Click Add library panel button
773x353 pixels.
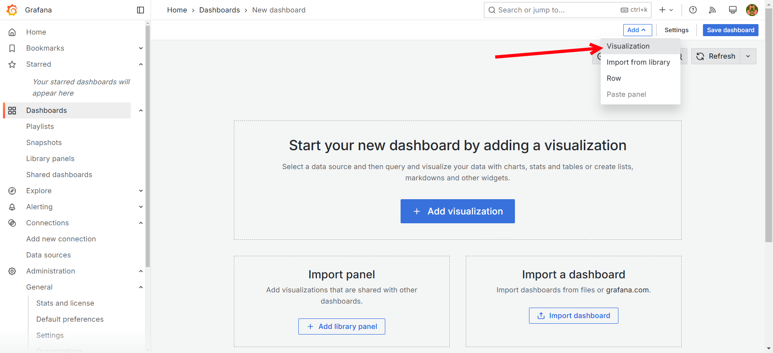(341, 326)
